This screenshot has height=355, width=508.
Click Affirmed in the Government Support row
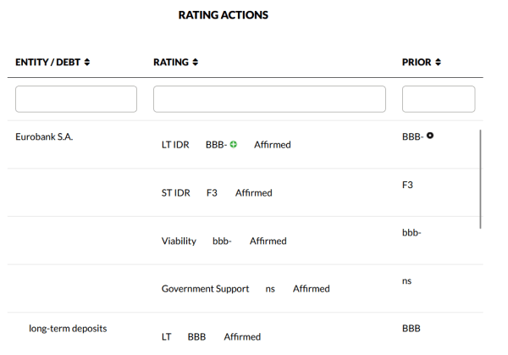click(x=311, y=289)
